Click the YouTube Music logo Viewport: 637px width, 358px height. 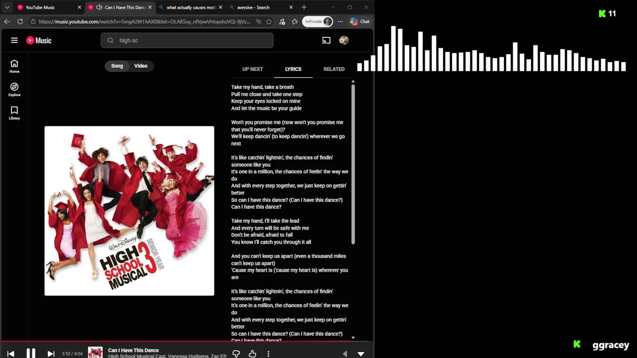[38, 40]
